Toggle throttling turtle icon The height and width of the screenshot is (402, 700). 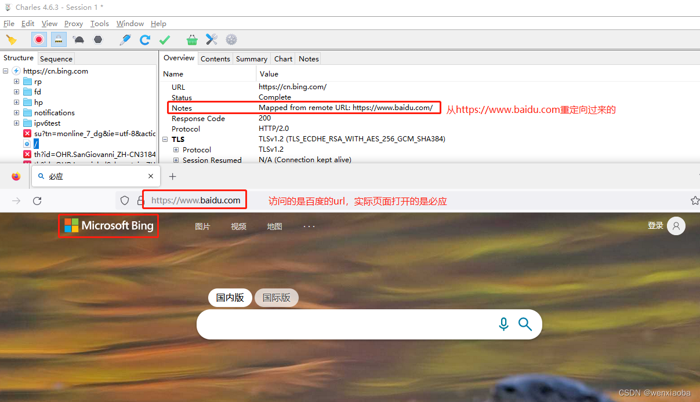click(79, 39)
